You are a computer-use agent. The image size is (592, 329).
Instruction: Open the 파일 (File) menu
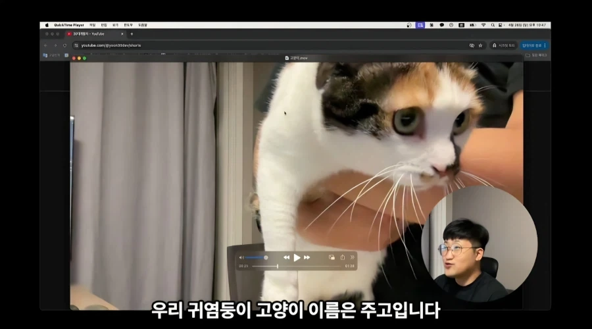point(93,25)
